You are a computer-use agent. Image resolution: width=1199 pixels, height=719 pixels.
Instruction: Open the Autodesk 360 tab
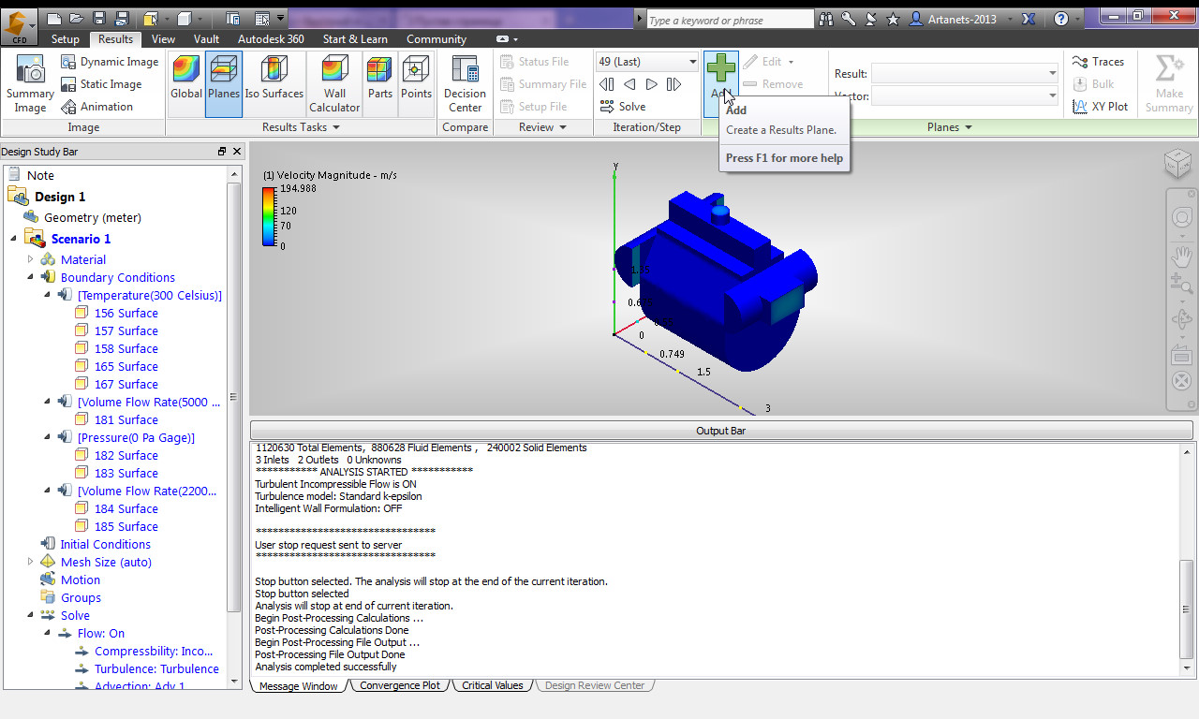point(271,39)
